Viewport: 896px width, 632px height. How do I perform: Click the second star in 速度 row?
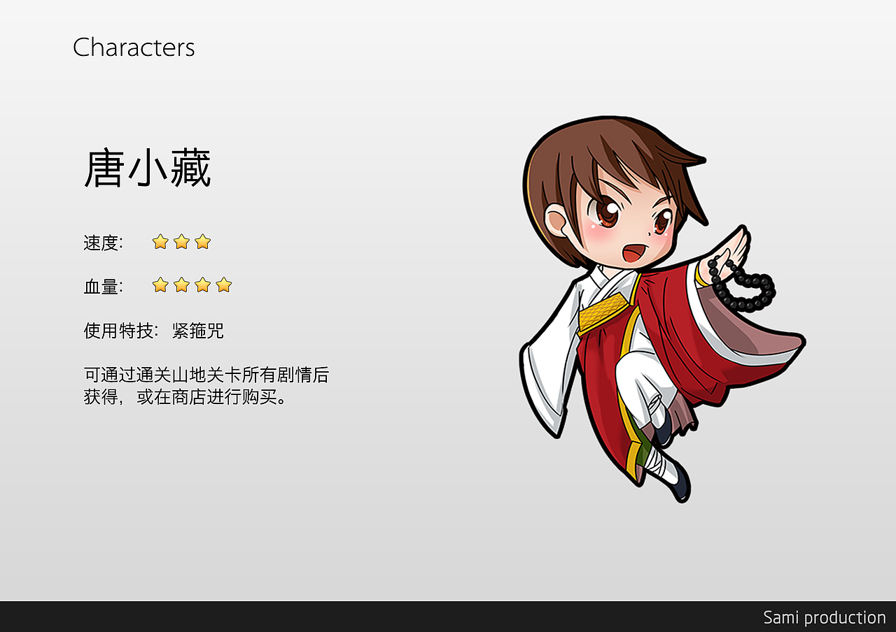(181, 242)
